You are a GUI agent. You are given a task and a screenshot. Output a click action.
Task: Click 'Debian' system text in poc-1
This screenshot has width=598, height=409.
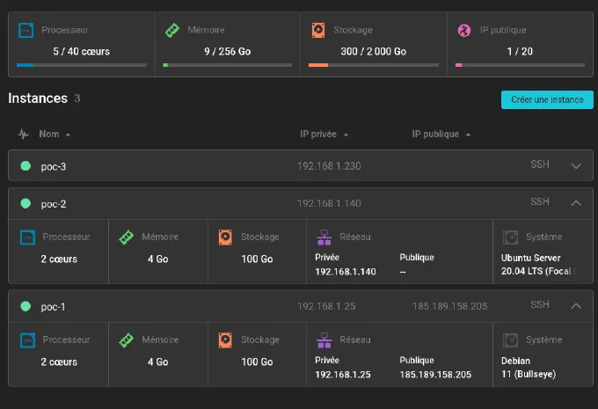pyautogui.click(x=515, y=361)
